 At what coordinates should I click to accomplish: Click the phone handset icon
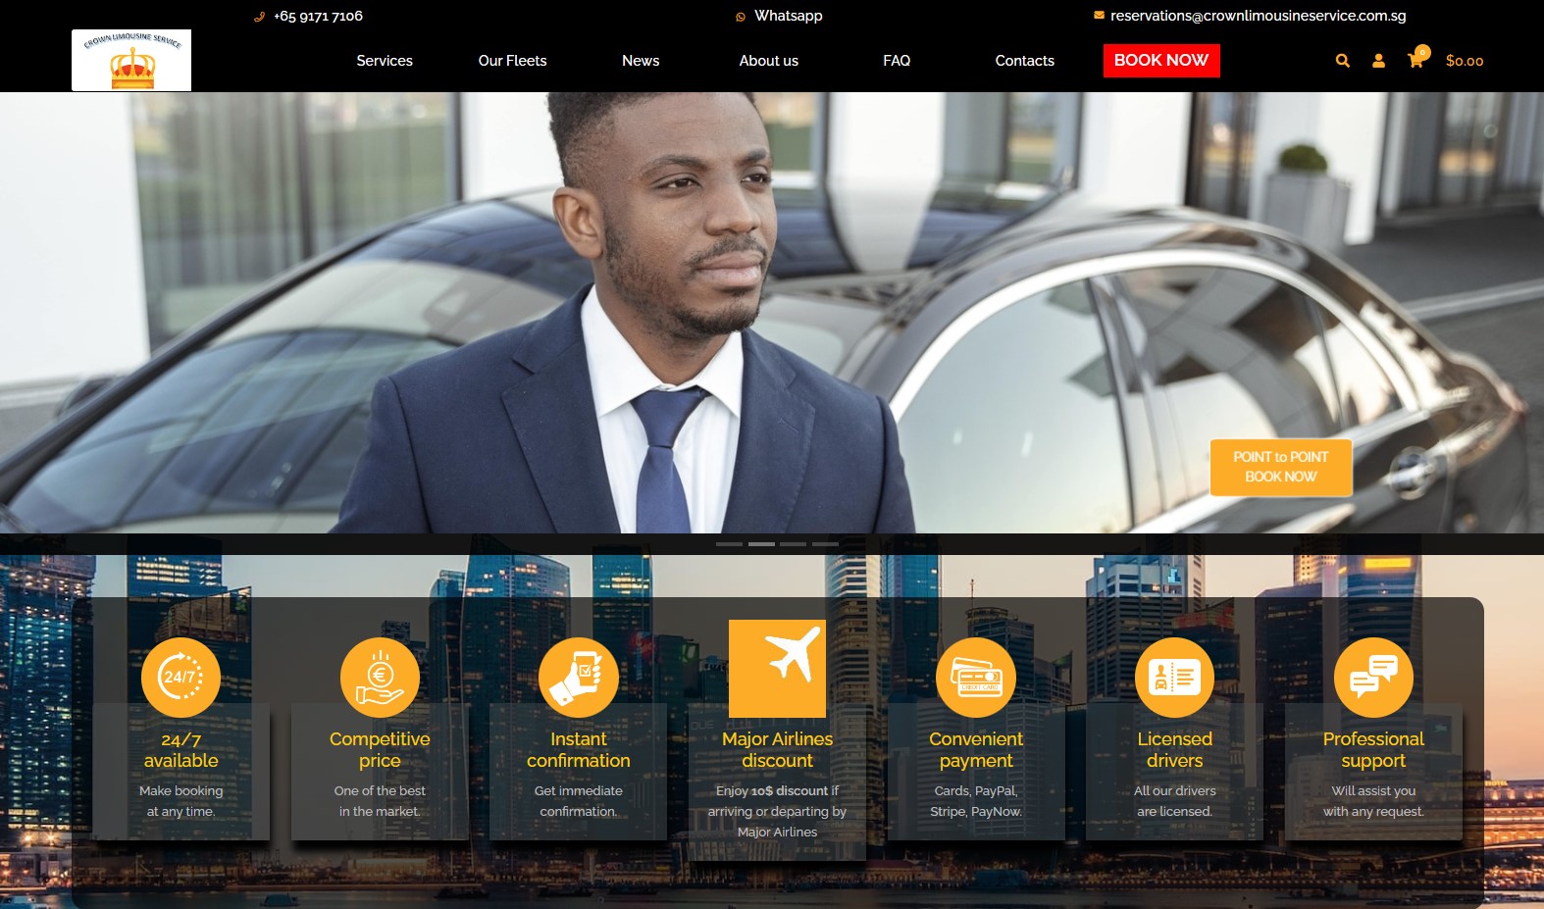click(x=259, y=17)
